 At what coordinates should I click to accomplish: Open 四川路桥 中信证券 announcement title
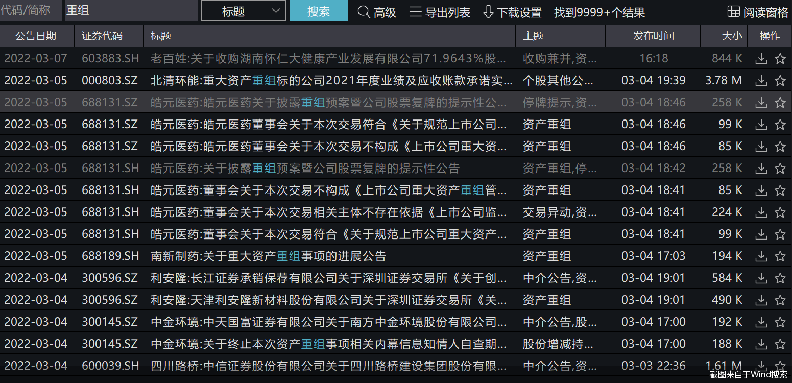click(x=329, y=366)
